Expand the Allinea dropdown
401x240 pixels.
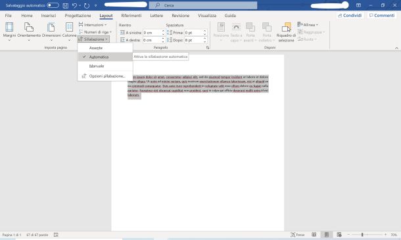coord(308,25)
